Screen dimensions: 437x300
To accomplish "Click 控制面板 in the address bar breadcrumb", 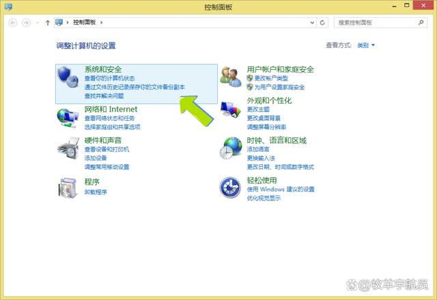I will coord(85,23).
